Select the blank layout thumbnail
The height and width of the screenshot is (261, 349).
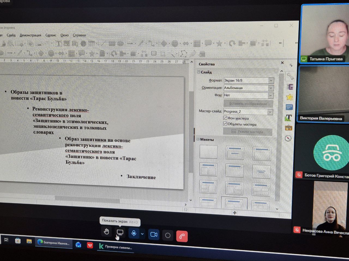208,151
